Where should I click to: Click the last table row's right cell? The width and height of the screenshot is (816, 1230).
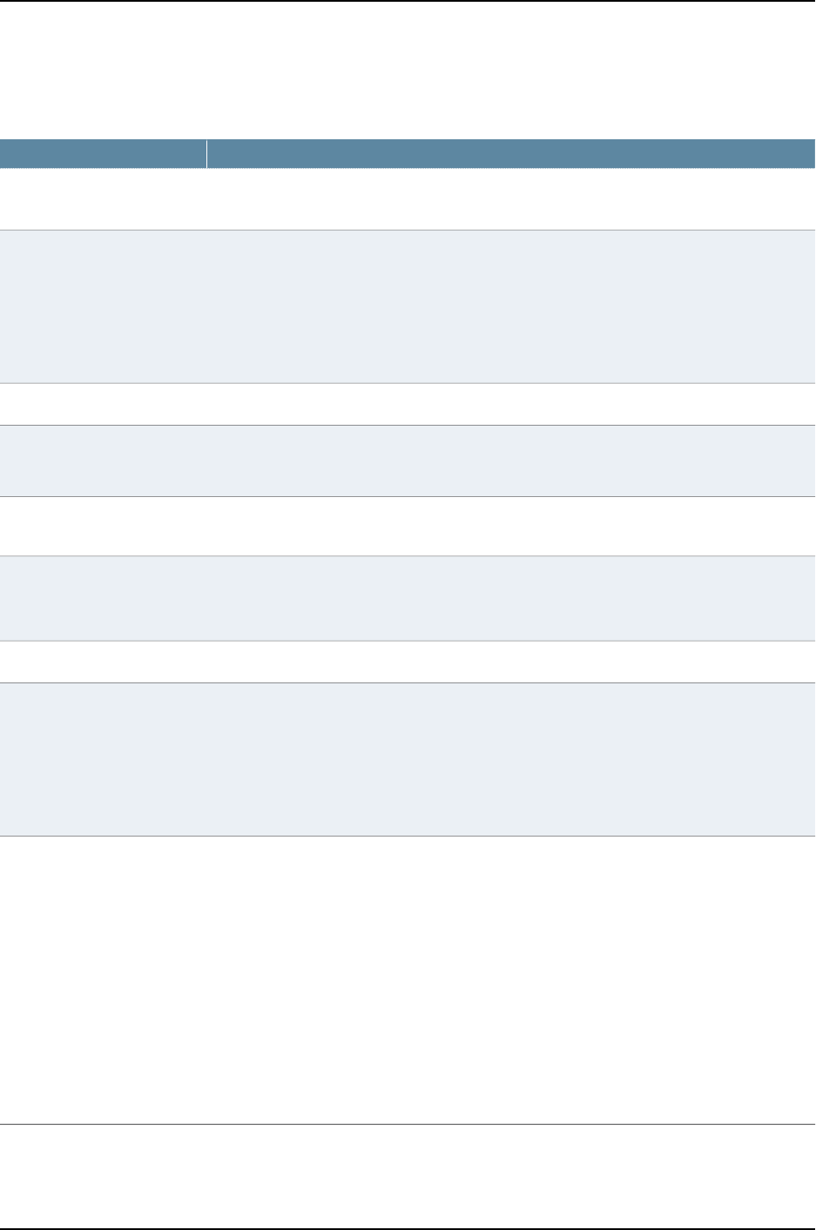pyautogui.click(x=511, y=1177)
